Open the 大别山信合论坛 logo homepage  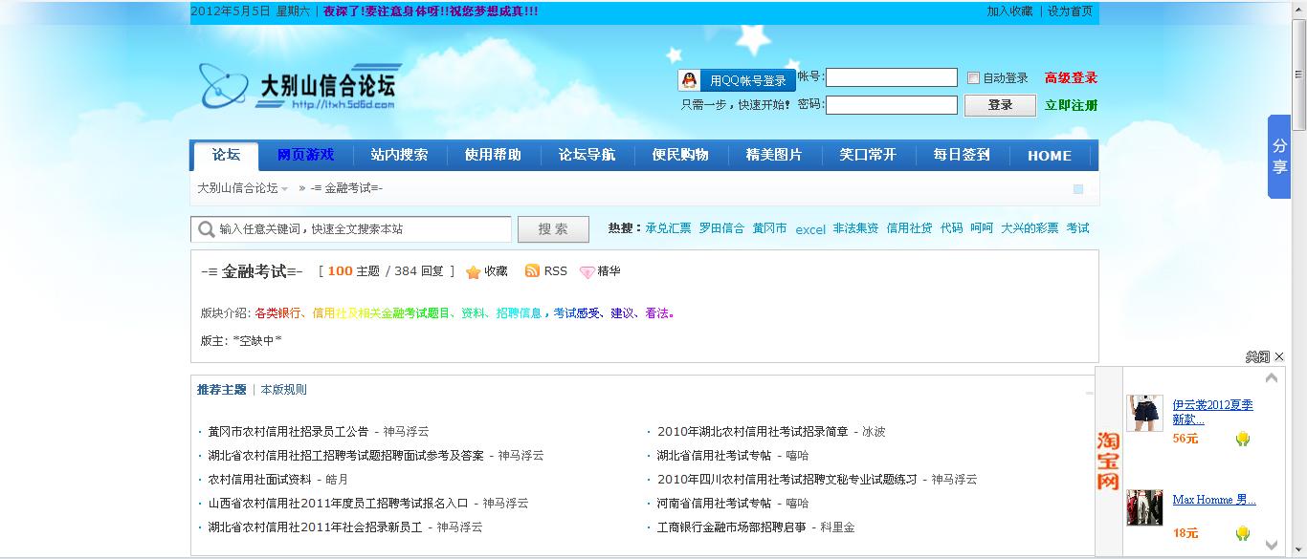(300, 86)
